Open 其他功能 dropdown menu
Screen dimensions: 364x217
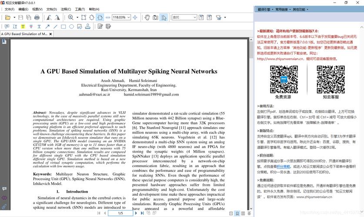[x=300, y=10]
